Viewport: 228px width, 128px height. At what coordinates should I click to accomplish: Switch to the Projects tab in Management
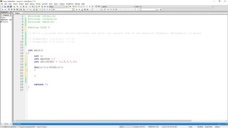tap(6, 15)
